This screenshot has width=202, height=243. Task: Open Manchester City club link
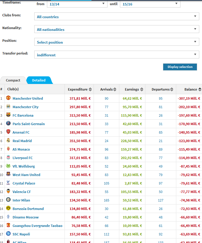click(x=25, y=107)
